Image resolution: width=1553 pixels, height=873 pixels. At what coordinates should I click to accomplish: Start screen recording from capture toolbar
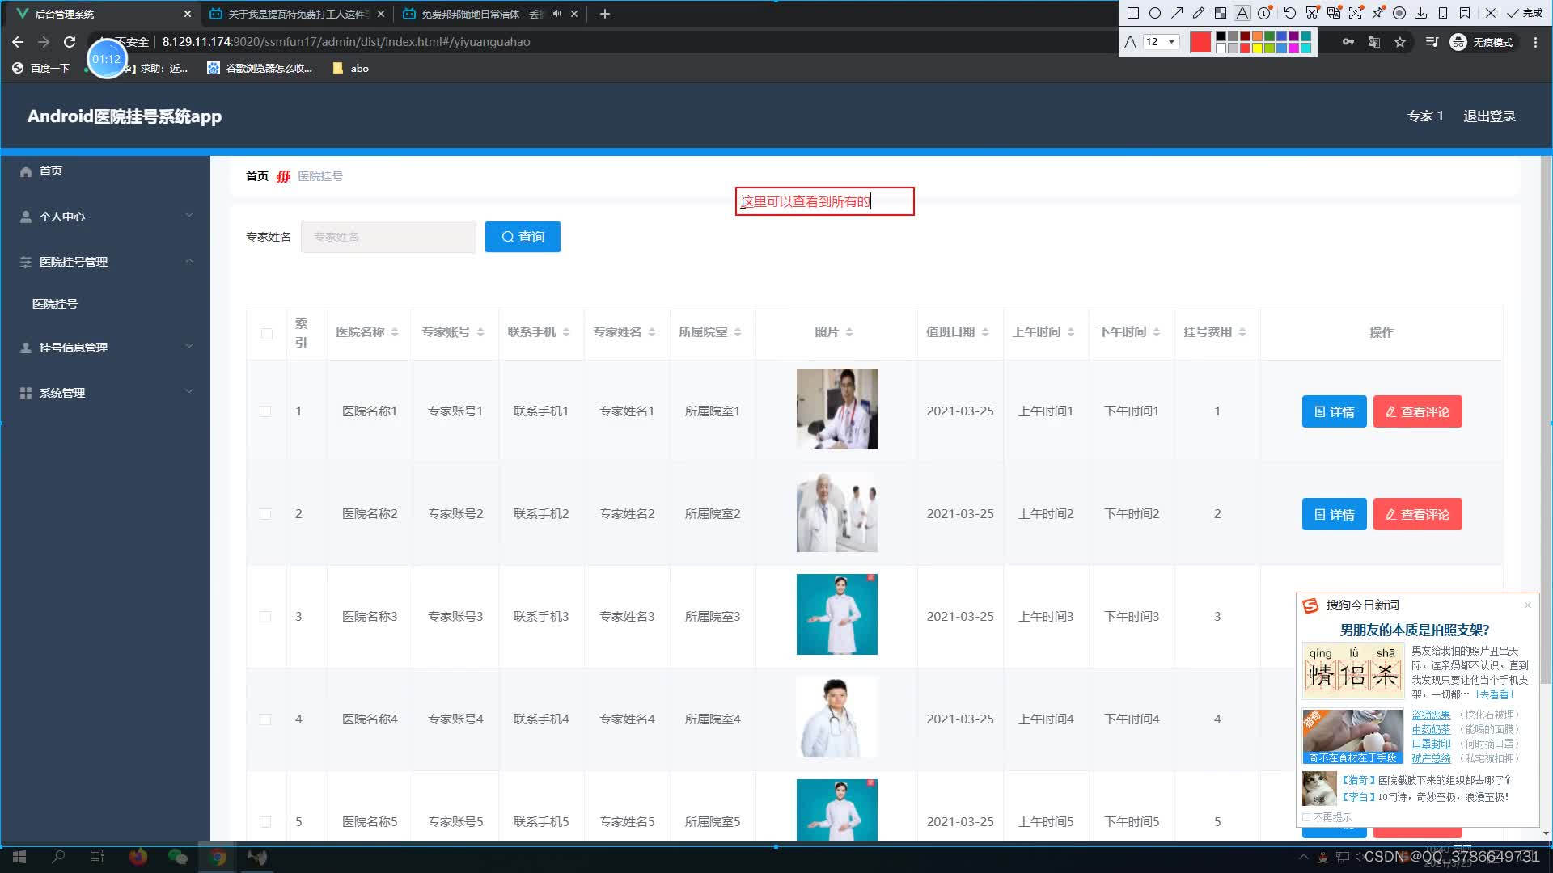[1399, 13]
